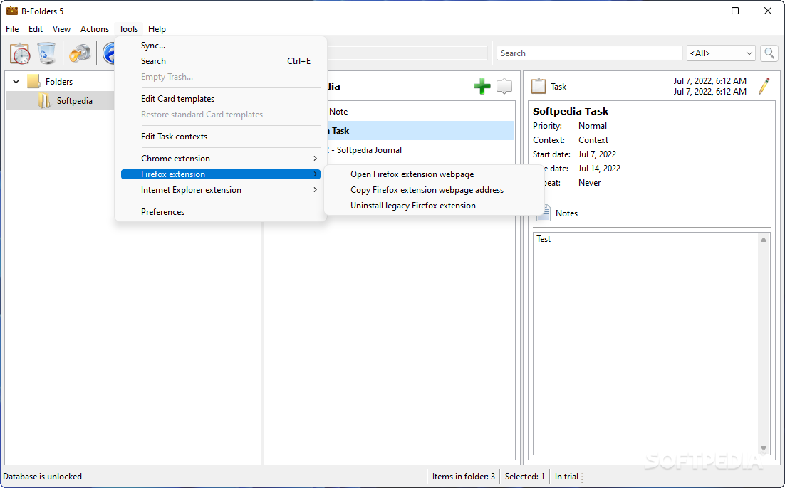The image size is (785, 488).
Task: Click the Softpedia folder icon in tree
Action: click(45, 100)
